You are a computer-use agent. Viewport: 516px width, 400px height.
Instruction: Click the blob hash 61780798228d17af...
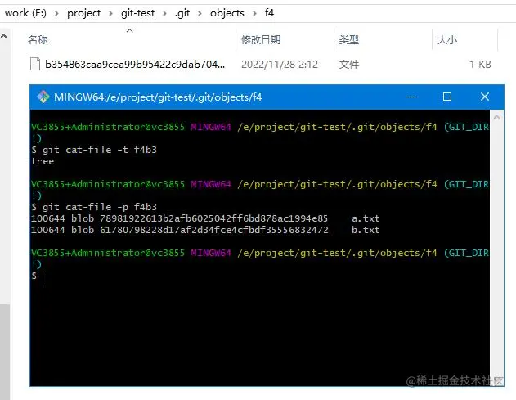tap(214, 230)
